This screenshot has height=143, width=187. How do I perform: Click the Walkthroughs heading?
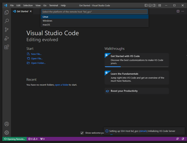click(x=115, y=49)
